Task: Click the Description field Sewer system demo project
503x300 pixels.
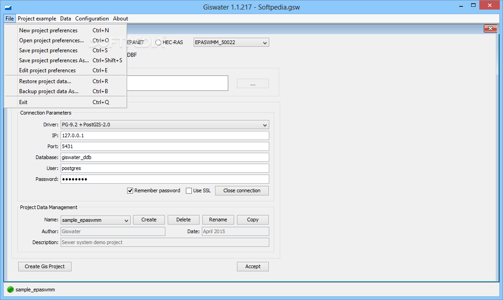Action: tap(165, 242)
